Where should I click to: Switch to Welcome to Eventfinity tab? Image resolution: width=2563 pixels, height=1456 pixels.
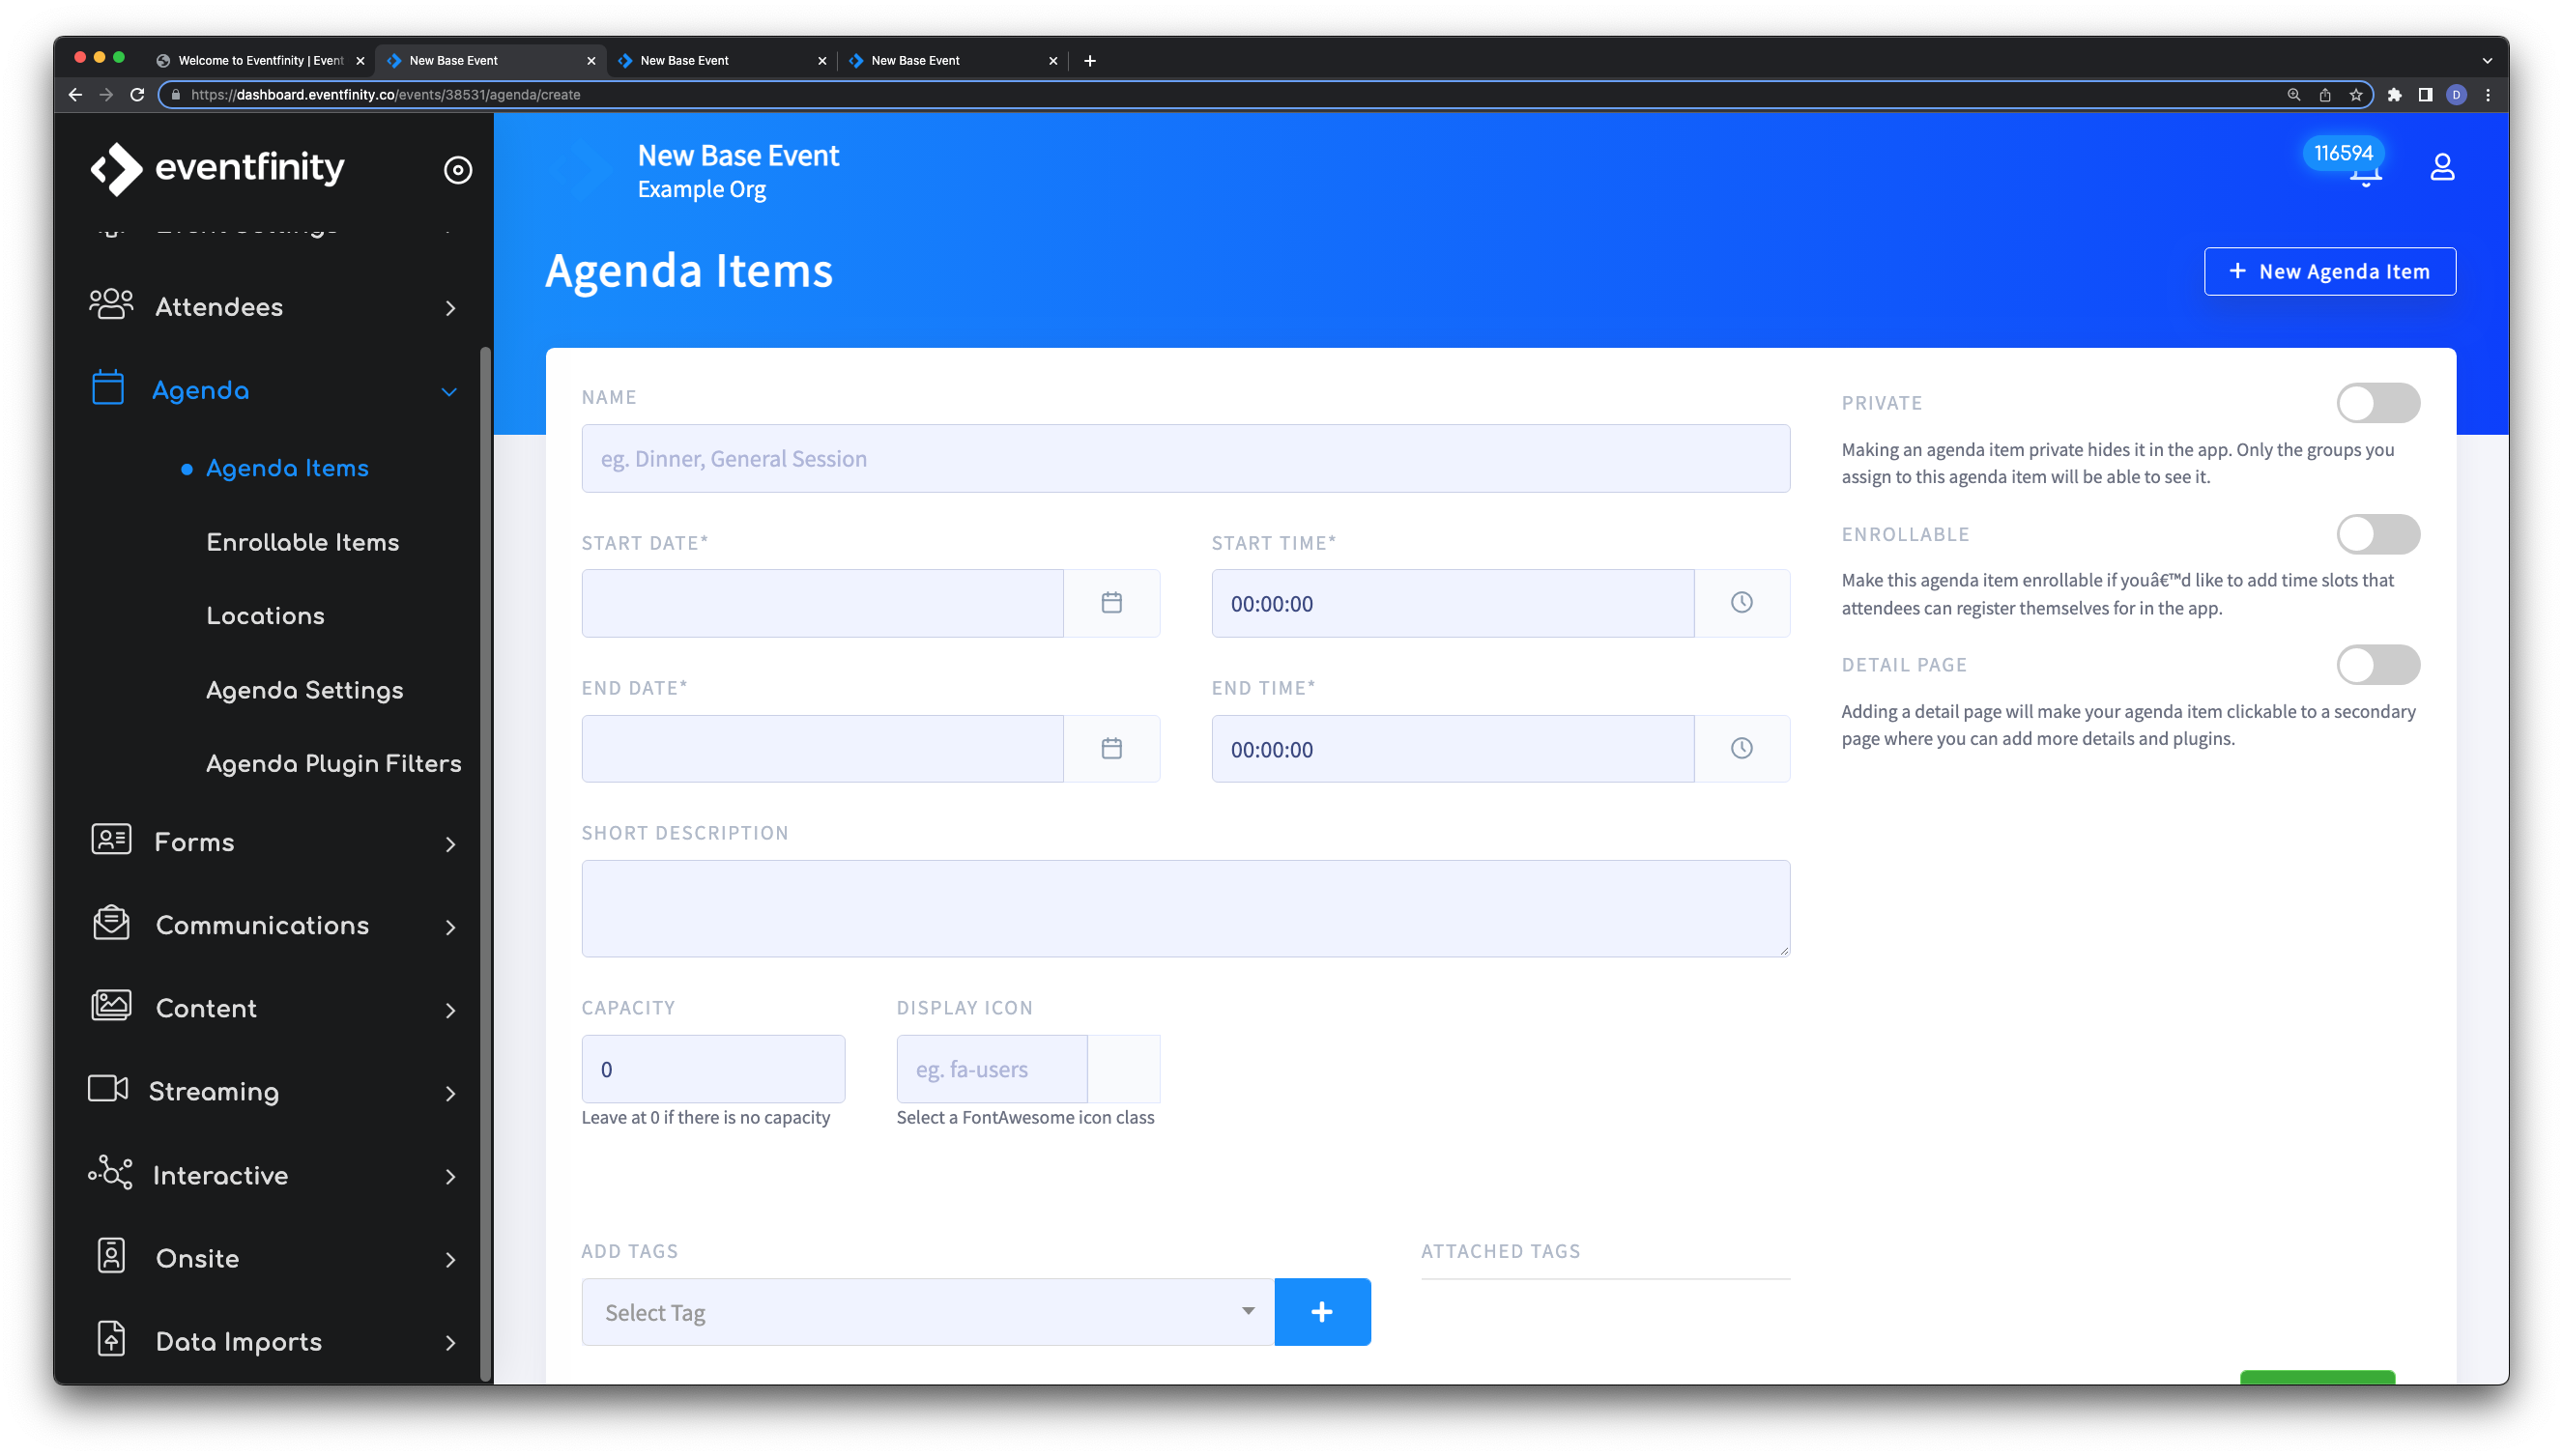pos(260,60)
